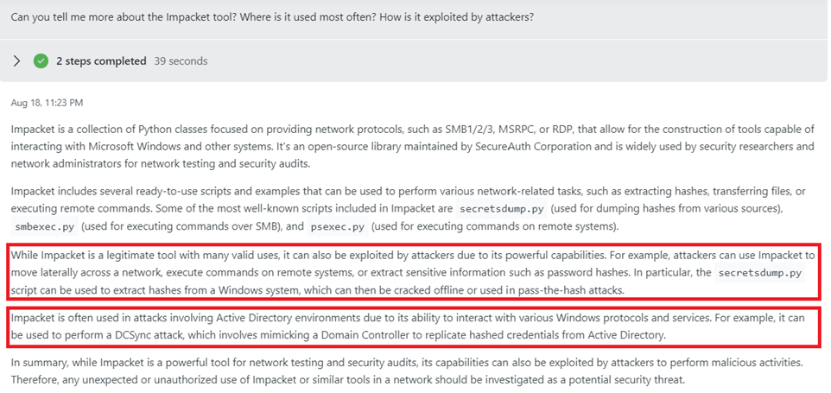Click the smbexec.py code snippet
This screenshot has height=393, width=831.
click(x=46, y=227)
